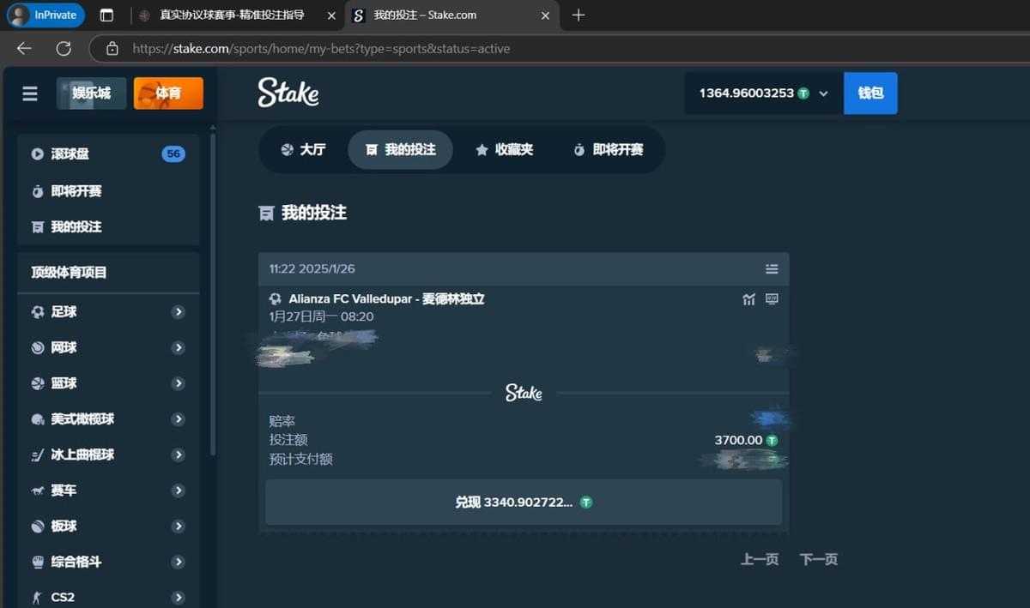This screenshot has height=608, width=1030.
Task: Click the 56 live events badge
Action: [x=173, y=154]
